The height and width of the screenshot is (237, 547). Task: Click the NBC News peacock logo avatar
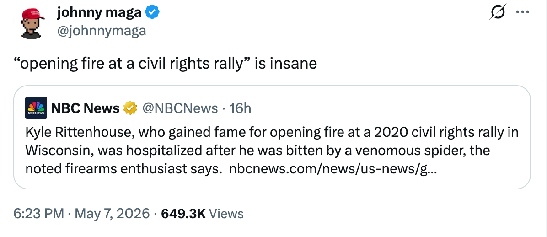tap(36, 108)
